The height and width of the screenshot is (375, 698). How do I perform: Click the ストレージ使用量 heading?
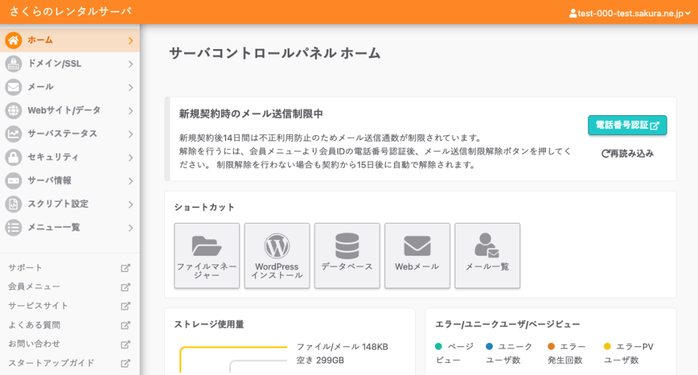[209, 325]
